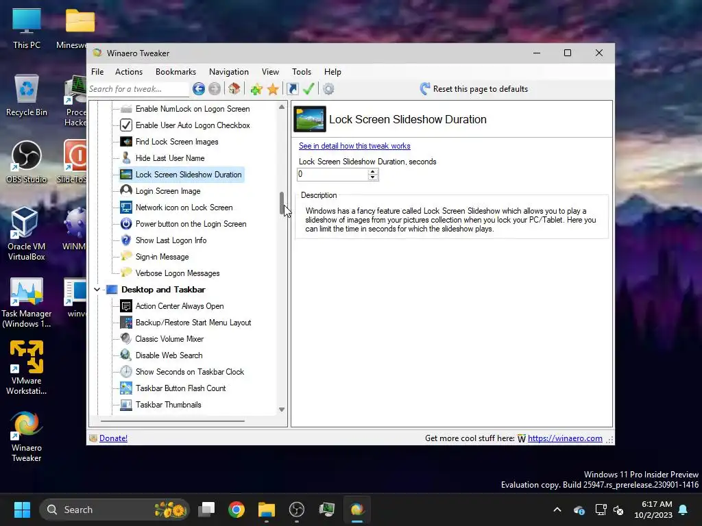Image resolution: width=702 pixels, height=526 pixels.
Task: Open bookmarks with the yellow star icon
Action: pos(273,89)
